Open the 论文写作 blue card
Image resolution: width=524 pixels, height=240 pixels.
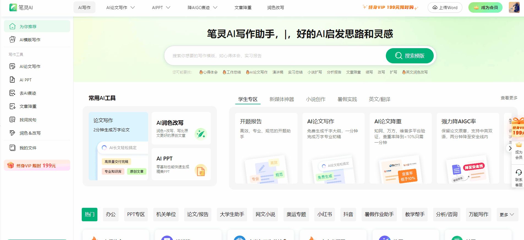pyautogui.click(x=118, y=146)
